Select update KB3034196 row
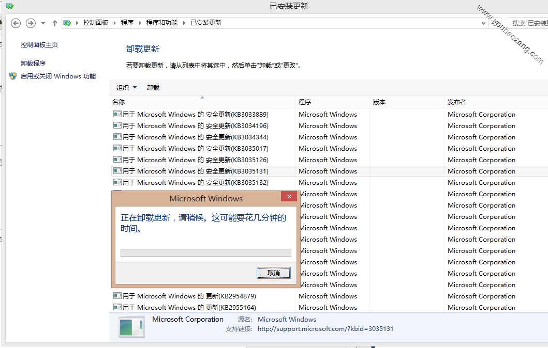Viewport: 548px width, 348px height. [330, 125]
